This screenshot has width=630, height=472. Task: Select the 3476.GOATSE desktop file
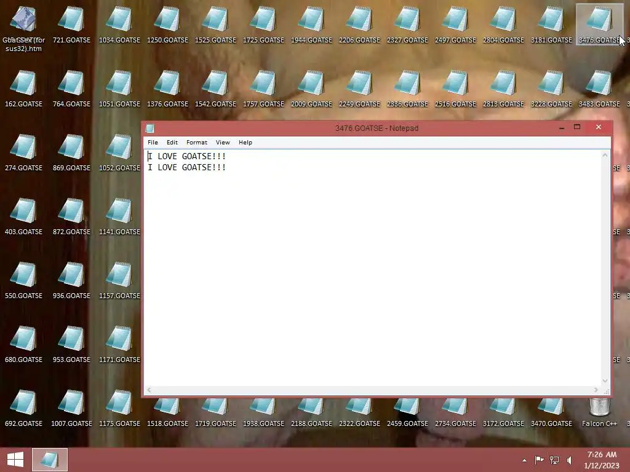(x=599, y=25)
